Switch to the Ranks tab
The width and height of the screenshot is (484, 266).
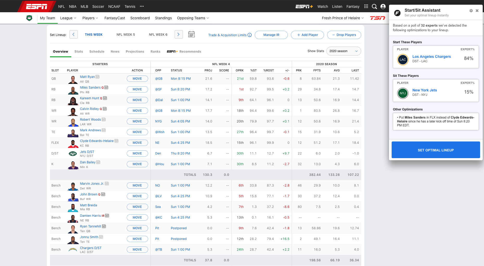pyautogui.click(x=155, y=52)
